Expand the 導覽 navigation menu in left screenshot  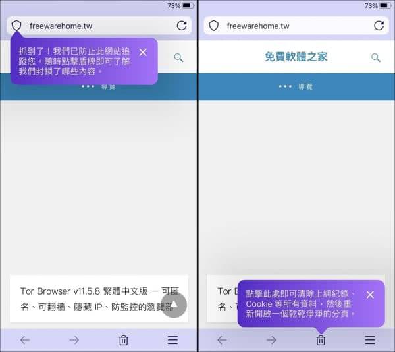(99, 87)
